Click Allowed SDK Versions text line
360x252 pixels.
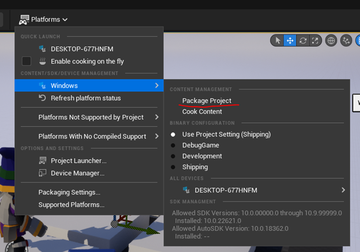pos(257,213)
